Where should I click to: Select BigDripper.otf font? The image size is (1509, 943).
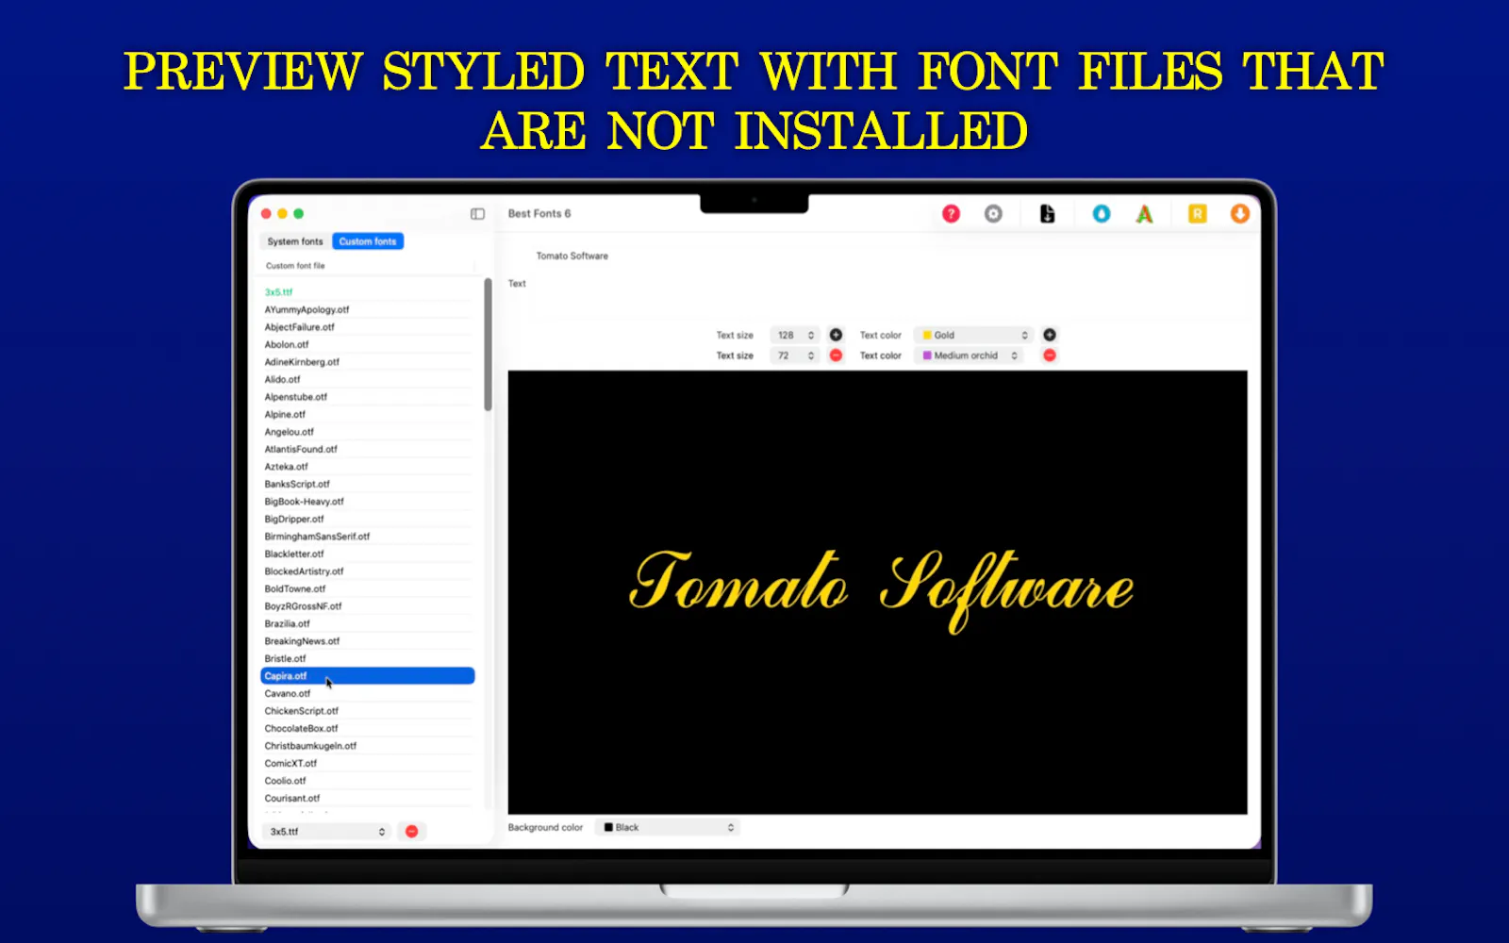point(367,519)
